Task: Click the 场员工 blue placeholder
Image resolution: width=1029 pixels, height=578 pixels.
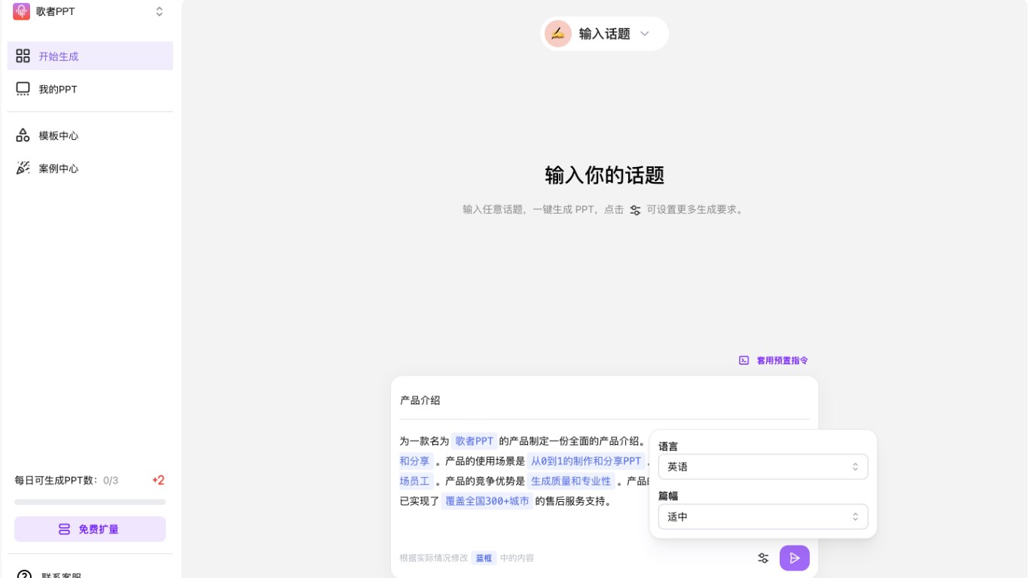Action: click(415, 481)
